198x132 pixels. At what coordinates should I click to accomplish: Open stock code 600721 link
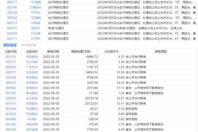click(12, 28)
